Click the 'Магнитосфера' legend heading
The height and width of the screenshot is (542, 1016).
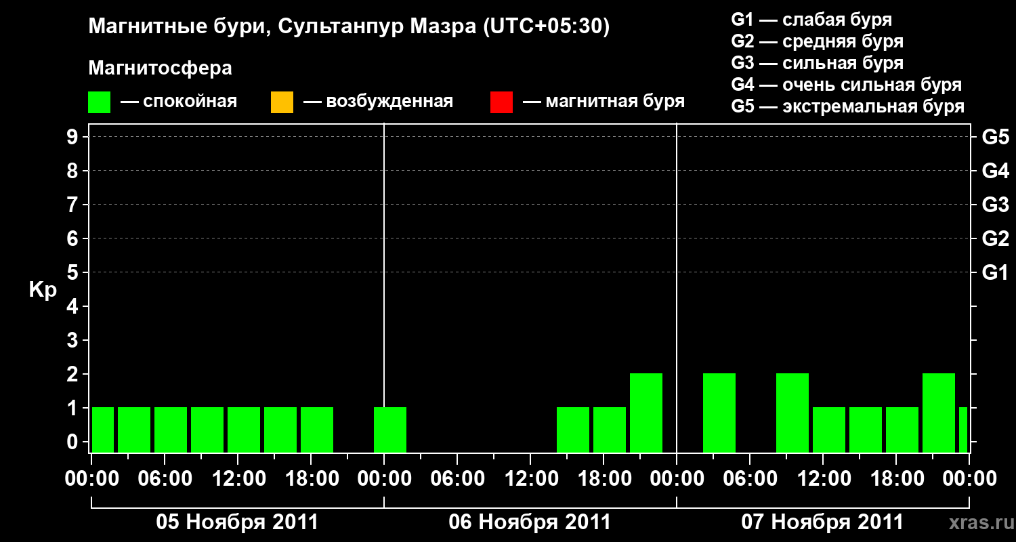point(161,68)
